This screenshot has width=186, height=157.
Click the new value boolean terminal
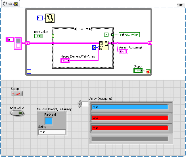click(39, 36)
